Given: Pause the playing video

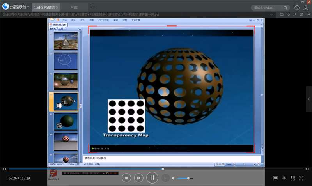Looking at the screenshot, I should coord(152,178).
